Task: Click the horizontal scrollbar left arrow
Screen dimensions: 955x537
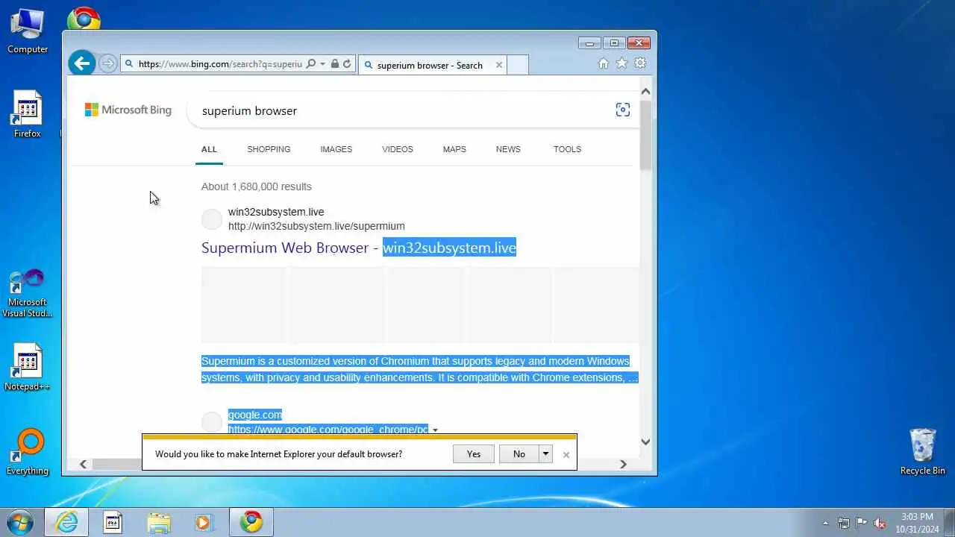Action: (x=83, y=464)
